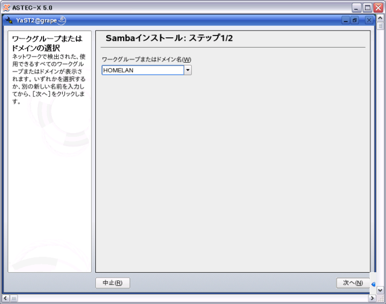Click the 次へ(N) next button
Screen dimensions: 386x304
[353, 283]
